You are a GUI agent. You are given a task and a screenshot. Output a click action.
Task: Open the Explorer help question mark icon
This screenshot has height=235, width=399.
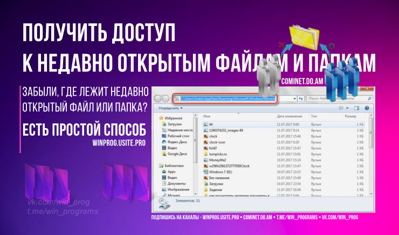pyautogui.click(x=367, y=108)
